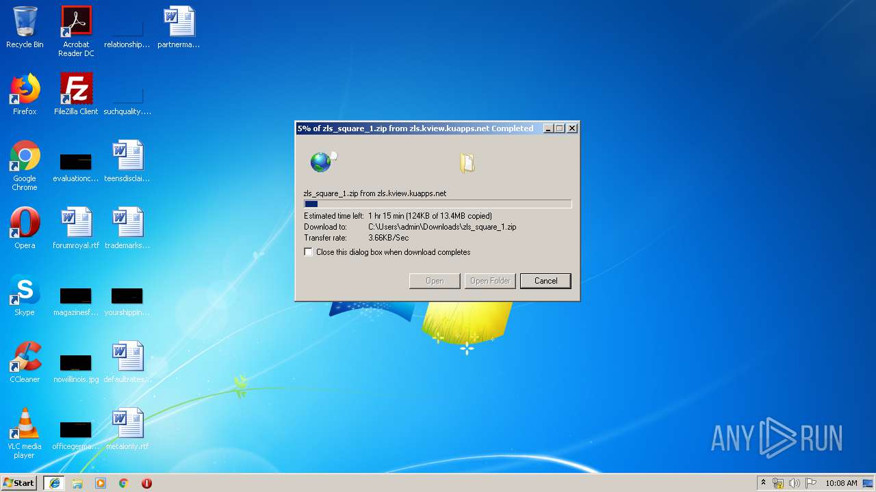876x492 pixels.
Task: Click Chrome icon in the taskbar
Action: click(x=123, y=483)
